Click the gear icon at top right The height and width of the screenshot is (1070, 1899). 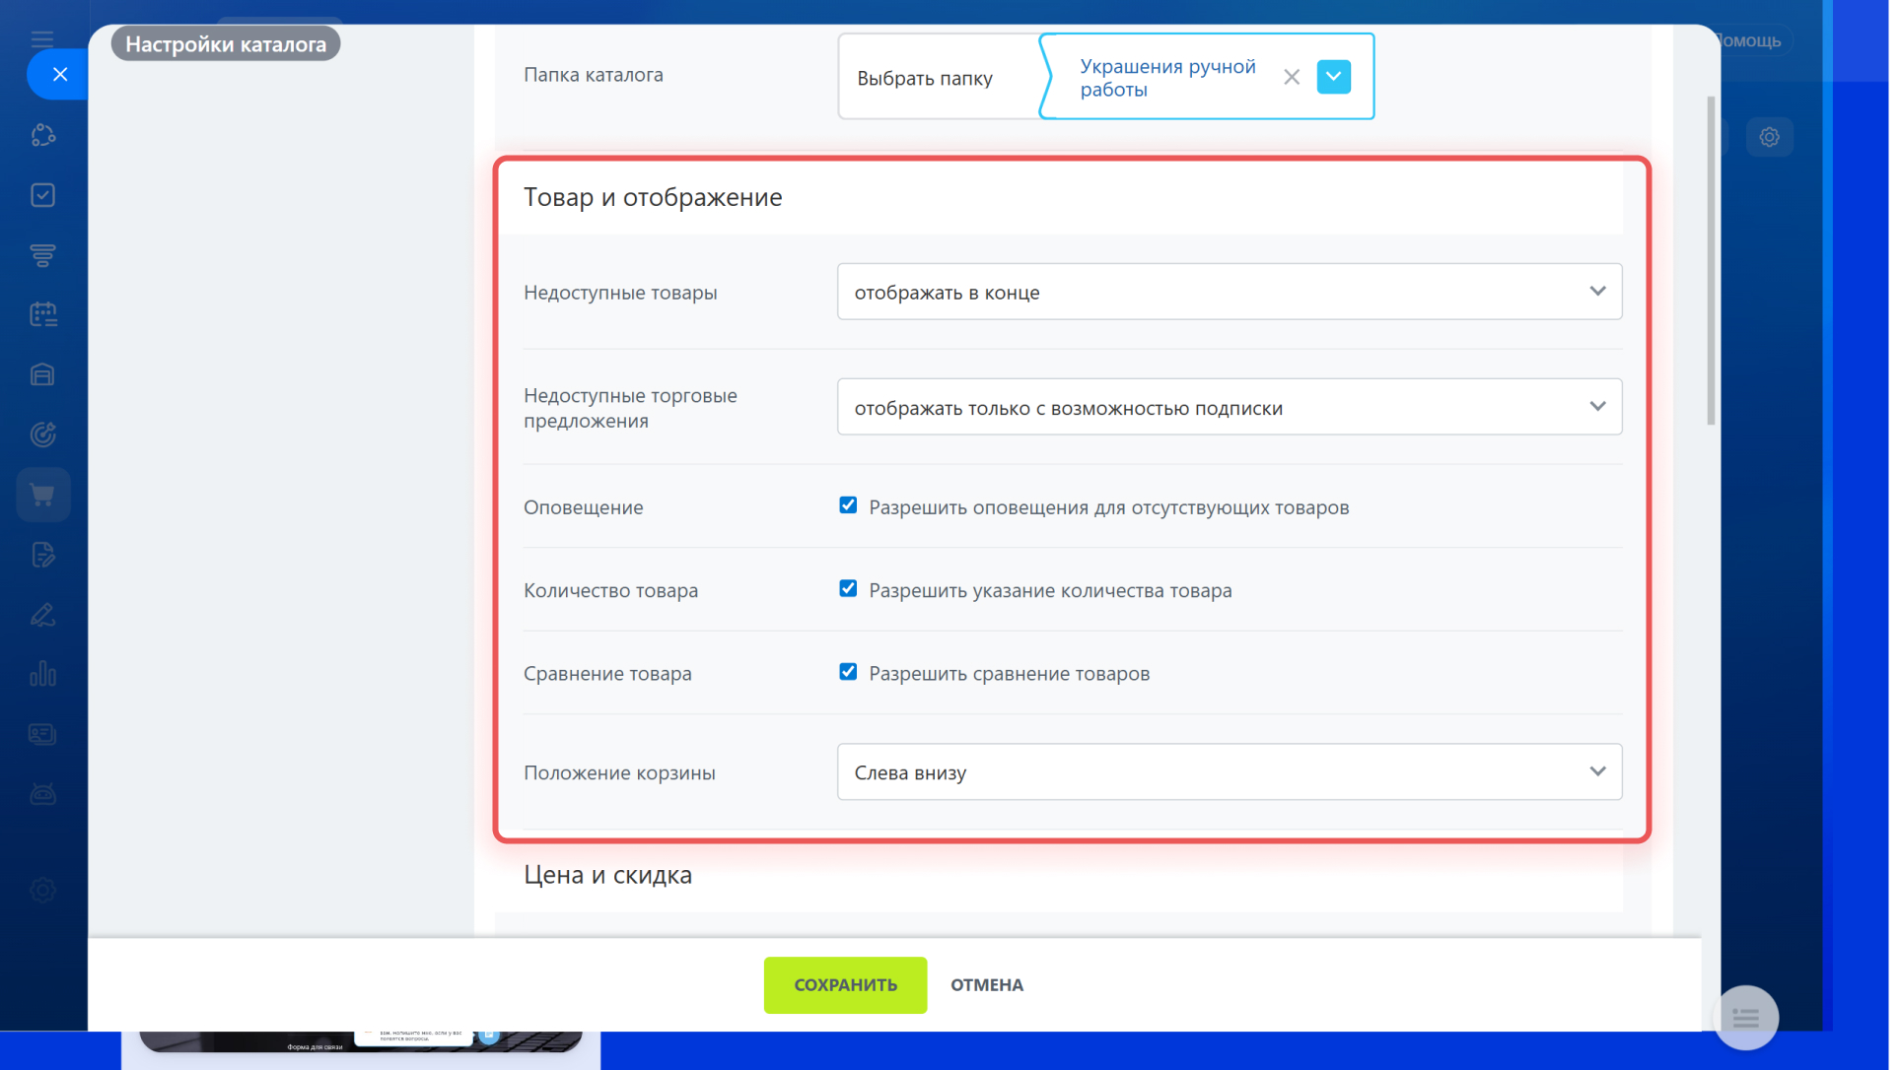(1770, 137)
